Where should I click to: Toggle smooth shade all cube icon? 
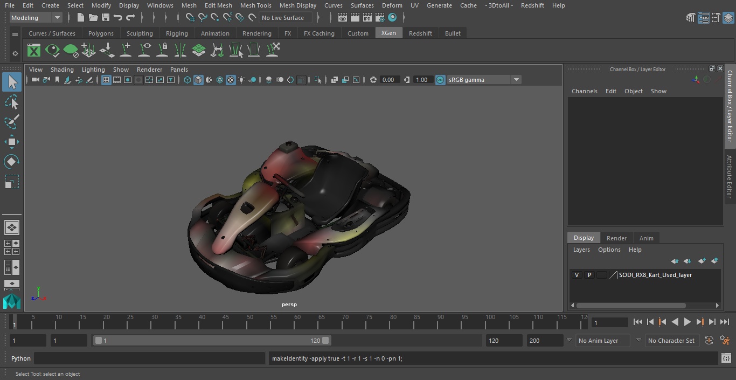pos(198,80)
